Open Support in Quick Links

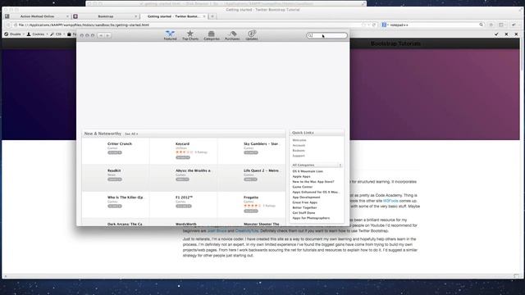point(299,156)
